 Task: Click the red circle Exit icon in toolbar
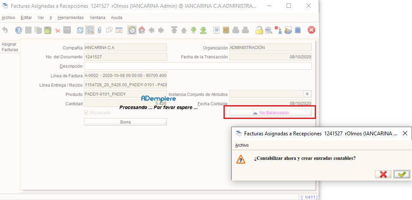point(311,30)
